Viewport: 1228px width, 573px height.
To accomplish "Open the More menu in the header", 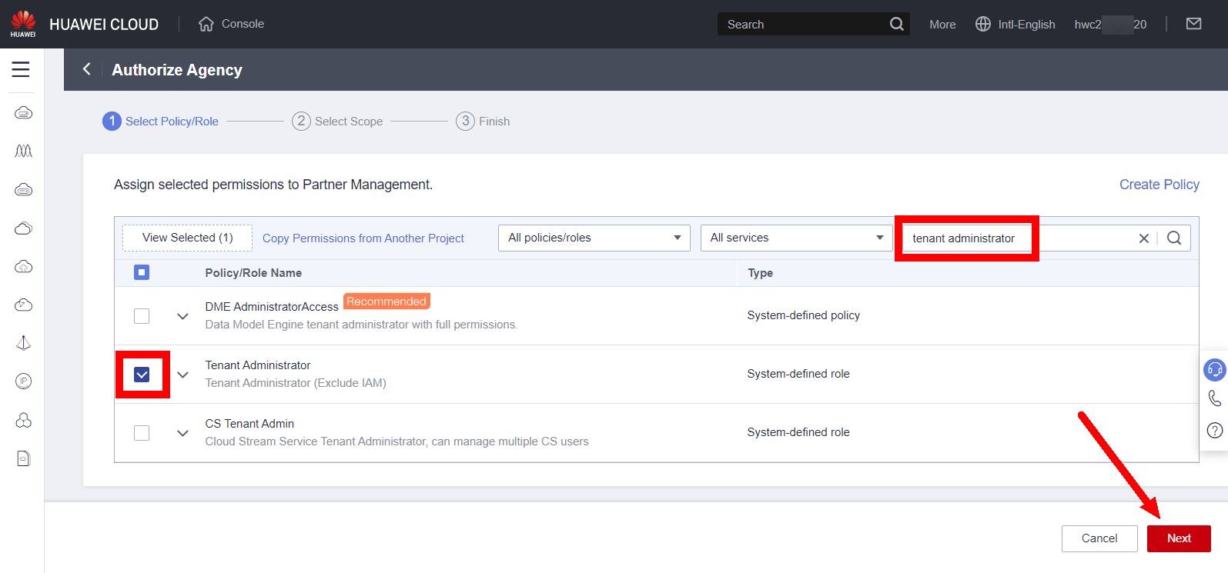I will [942, 25].
